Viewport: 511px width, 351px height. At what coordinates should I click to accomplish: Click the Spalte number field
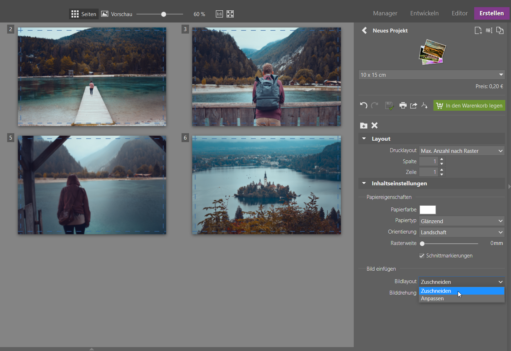(429, 161)
